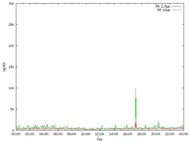
Task: Click the 'PM 2.5um' legend label
Action: pyautogui.click(x=163, y=6)
